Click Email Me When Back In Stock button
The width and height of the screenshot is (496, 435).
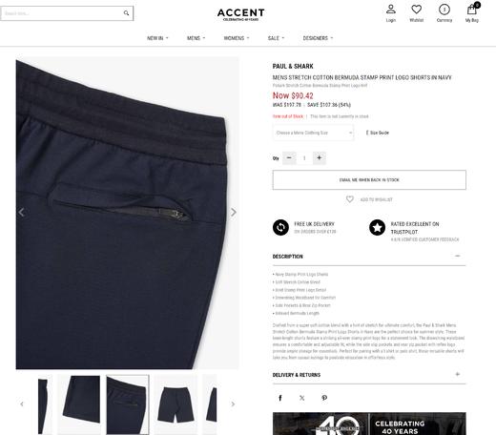point(369,180)
